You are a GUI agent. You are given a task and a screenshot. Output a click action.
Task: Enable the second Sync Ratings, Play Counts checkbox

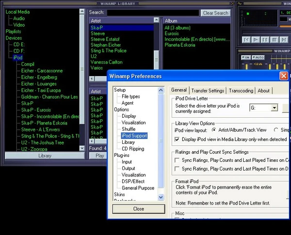pyautogui.click(x=177, y=169)
